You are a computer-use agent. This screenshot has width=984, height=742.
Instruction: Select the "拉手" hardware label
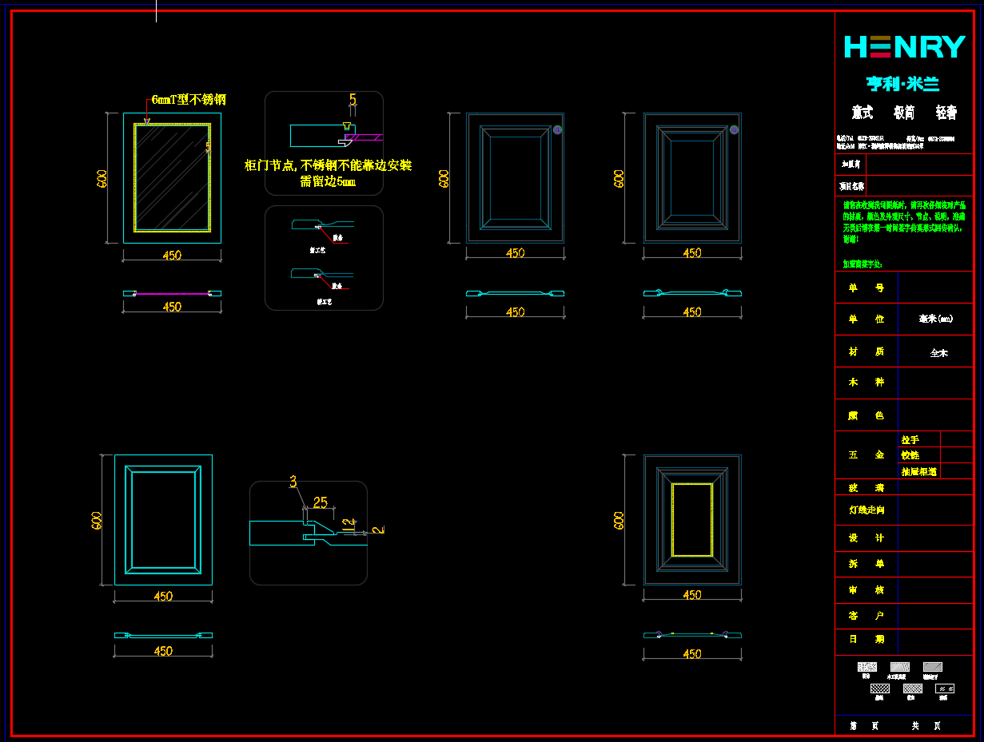[x=910, y=439]
